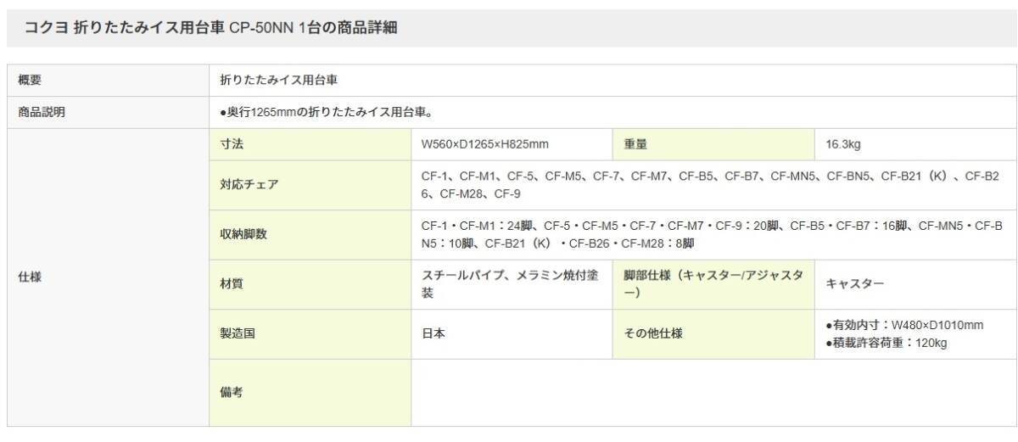The height and width of the screenshot is (442, 1018).
Task: Select the その他仕様 label cell
Action: pyautogui.click(x=713, y=334)
